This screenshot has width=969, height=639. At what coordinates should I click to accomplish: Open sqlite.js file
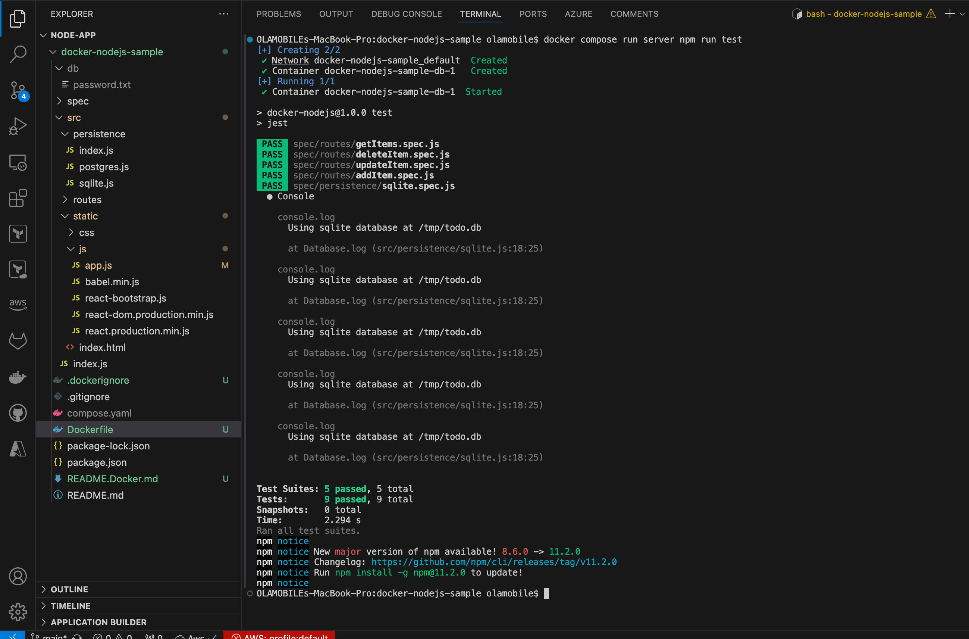(138, 183)
